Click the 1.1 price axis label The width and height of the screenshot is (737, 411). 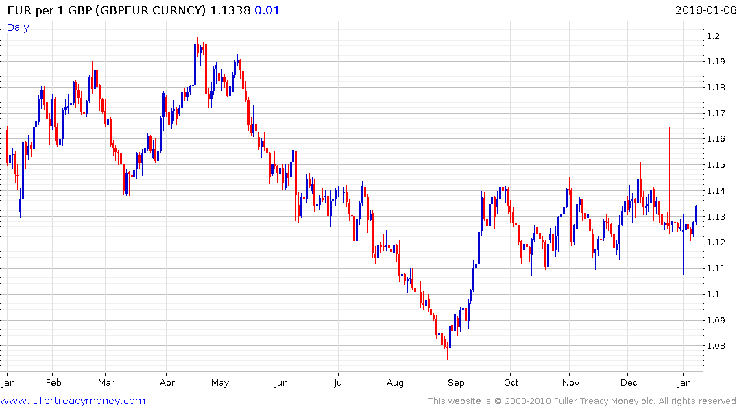[713, 294]
